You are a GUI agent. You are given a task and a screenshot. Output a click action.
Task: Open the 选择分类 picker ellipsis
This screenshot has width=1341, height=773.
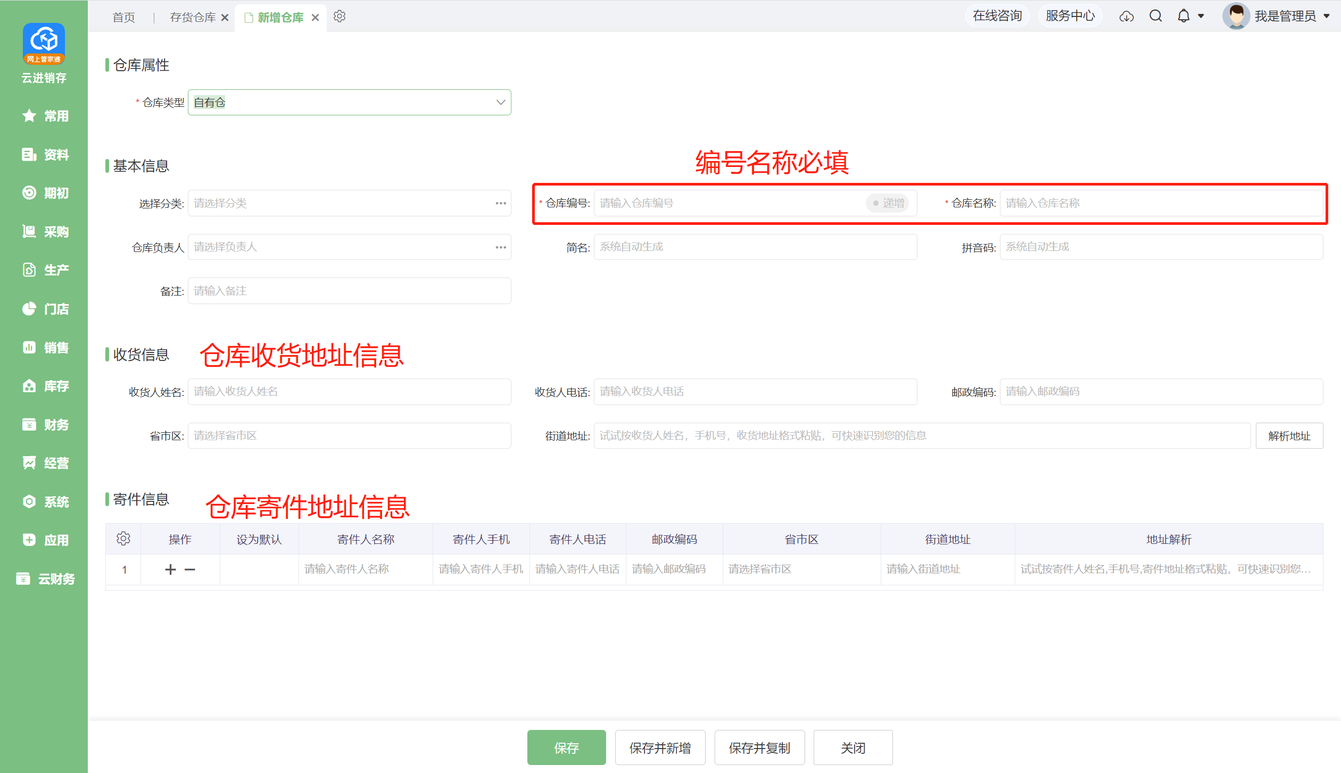[x=501, y=203]
